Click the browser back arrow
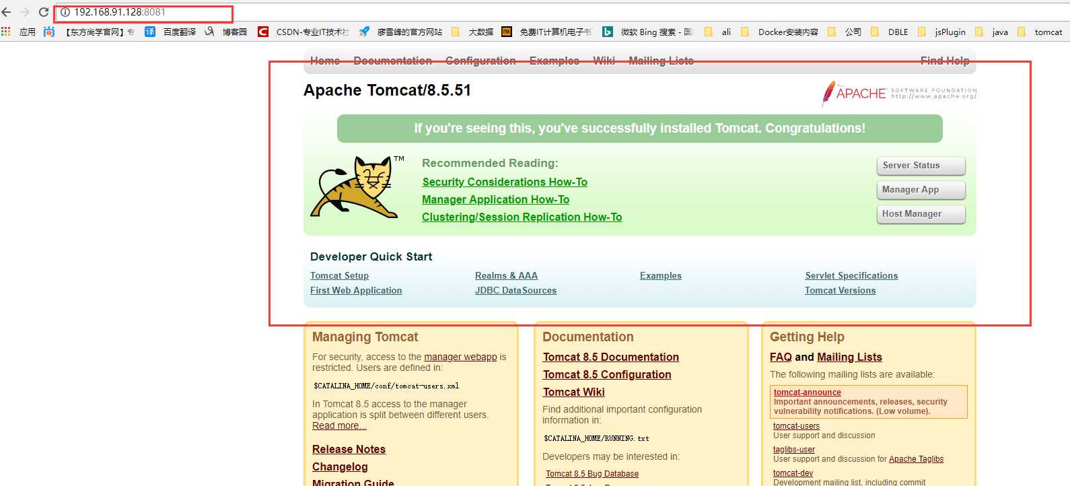 6,12
